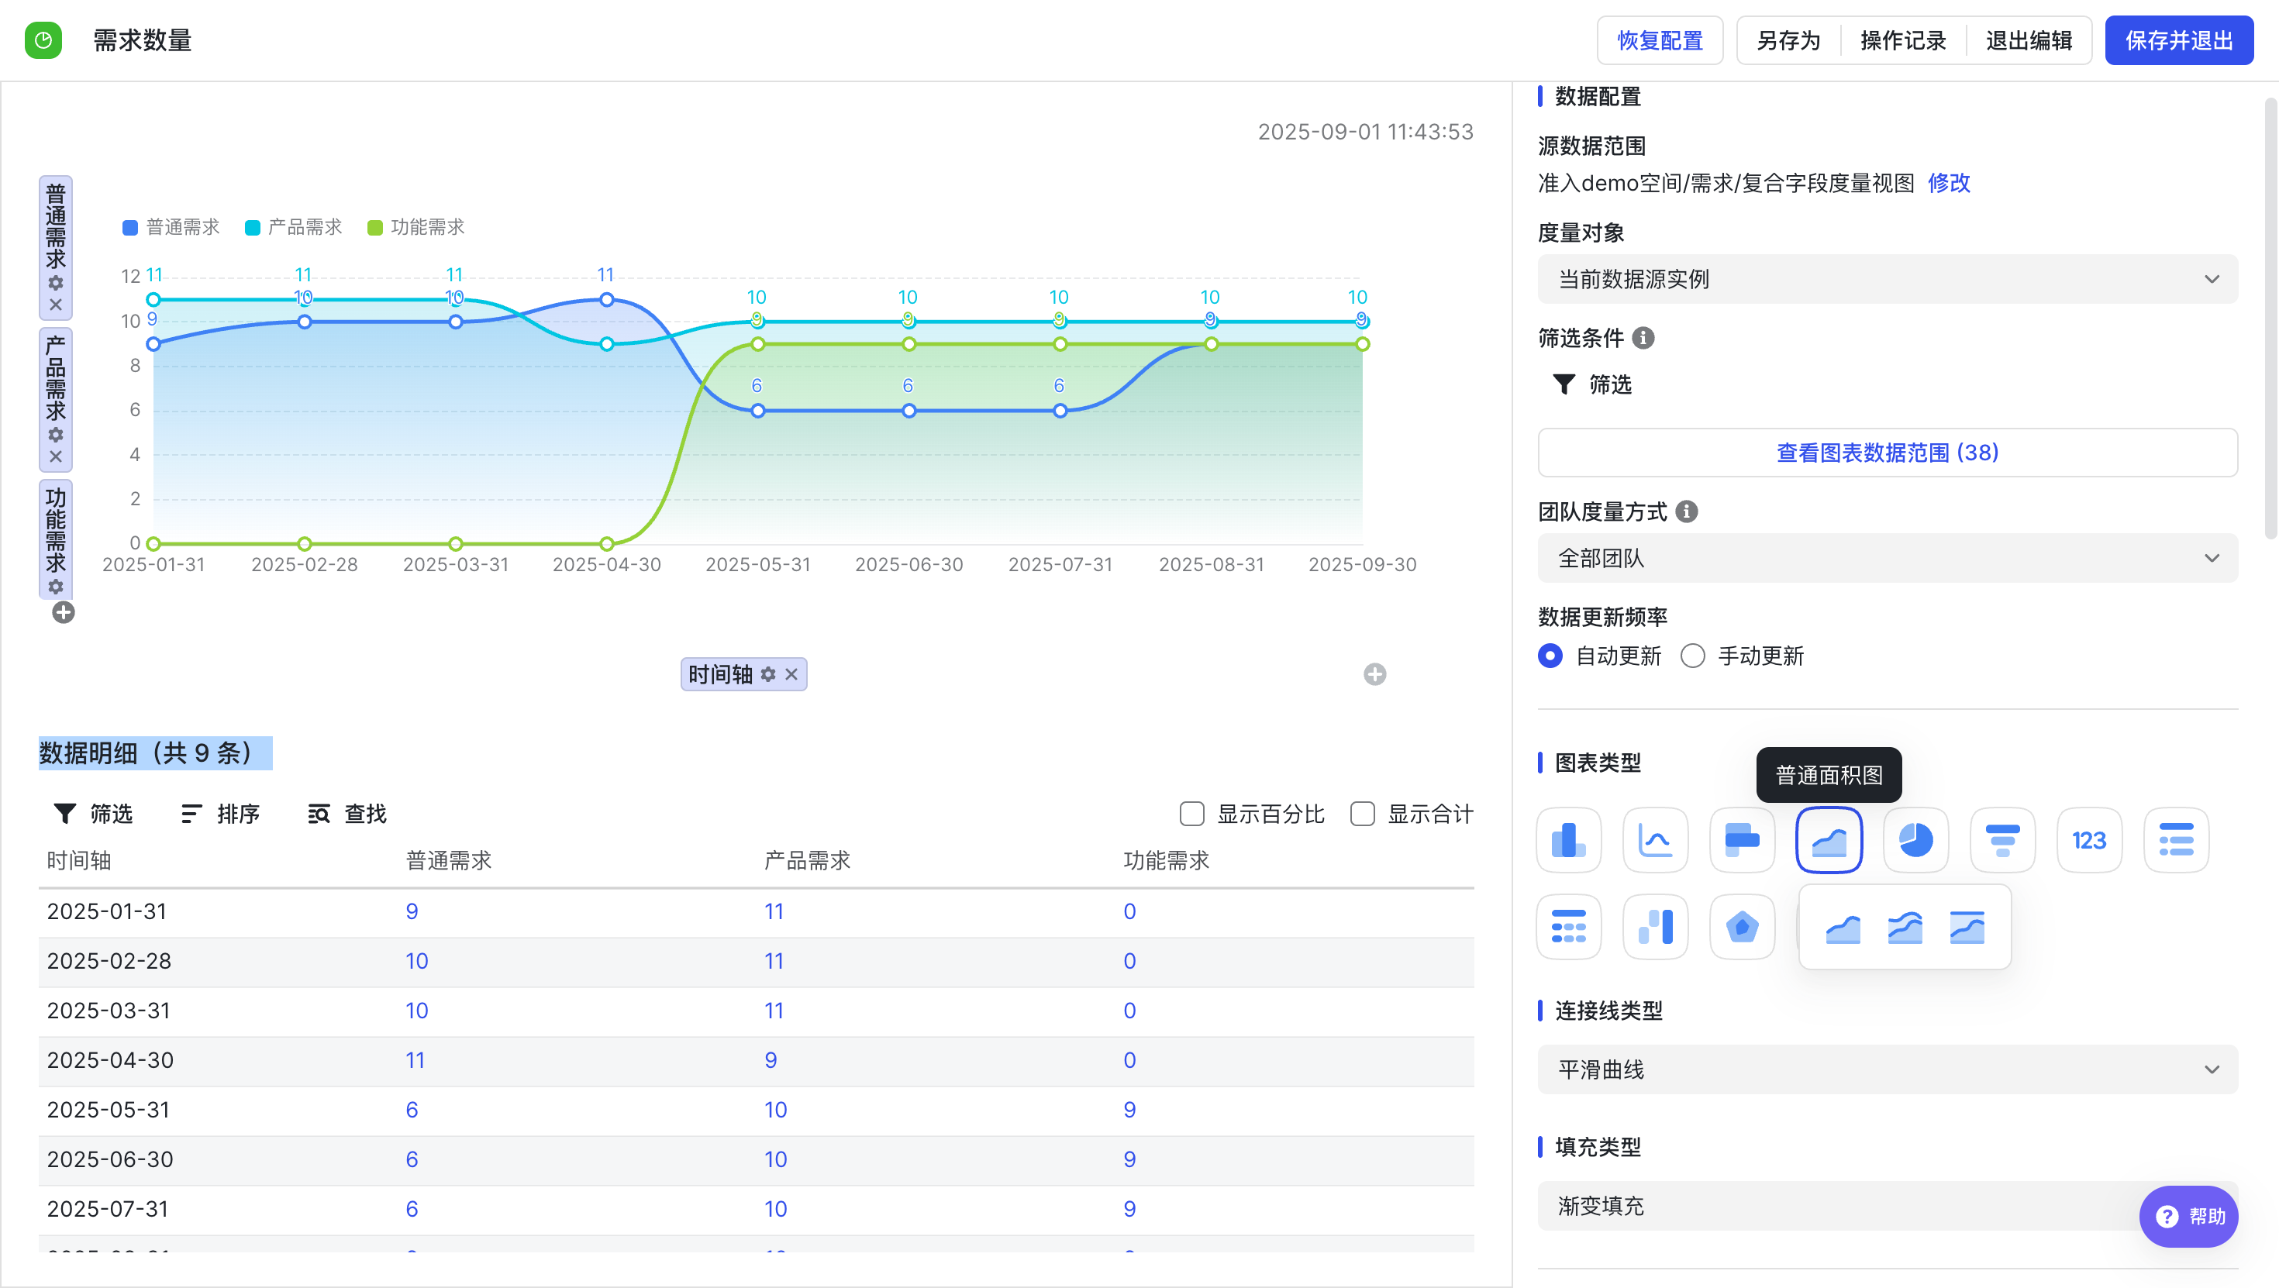Open the 填充类型 渐变填充 dropdown
This screenshot has width=2279, height=1288.
pos(1887,1206)
